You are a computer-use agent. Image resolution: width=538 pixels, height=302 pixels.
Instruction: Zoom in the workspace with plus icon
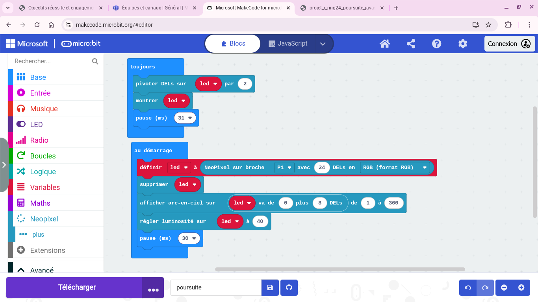(x=521, y=287)
